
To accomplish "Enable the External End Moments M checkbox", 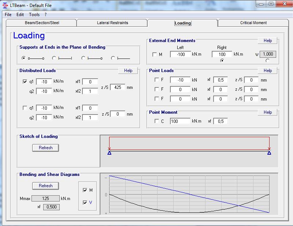I will coord(155,54).
